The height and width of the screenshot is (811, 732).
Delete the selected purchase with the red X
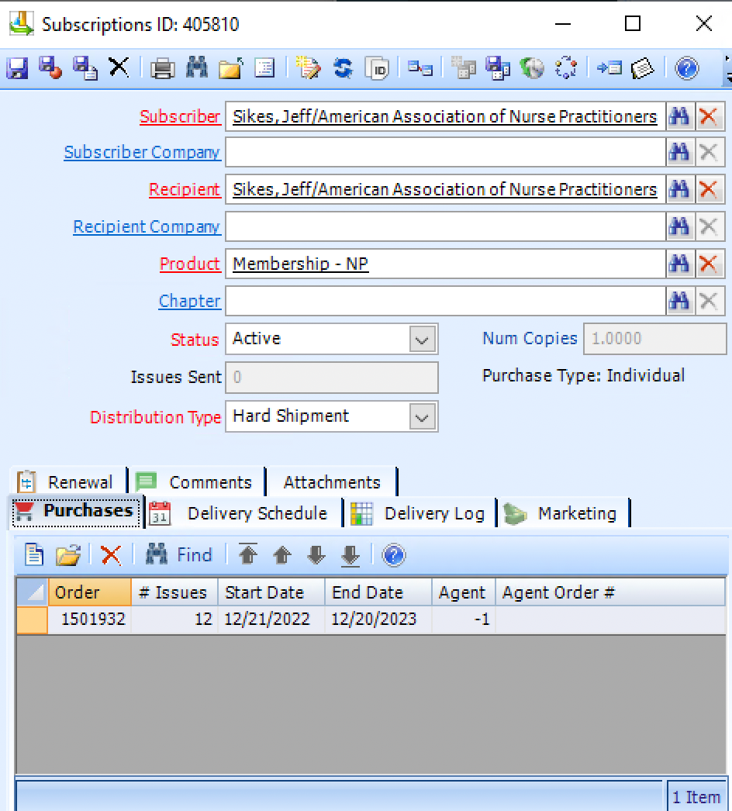coord(111,554)
